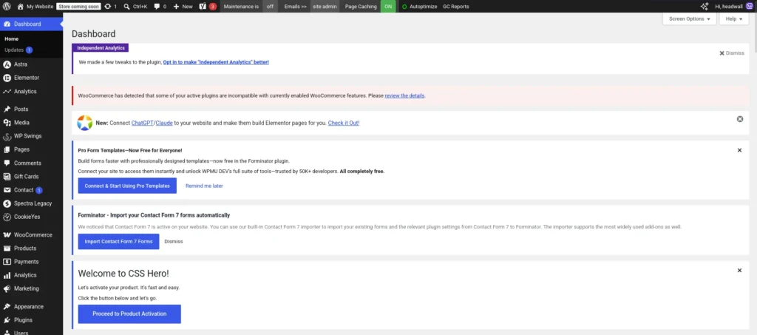Viewport: 757px width, 335px height.
Task: Close the Elementor ChatGPT notice
Action: [x=739, y=119]
